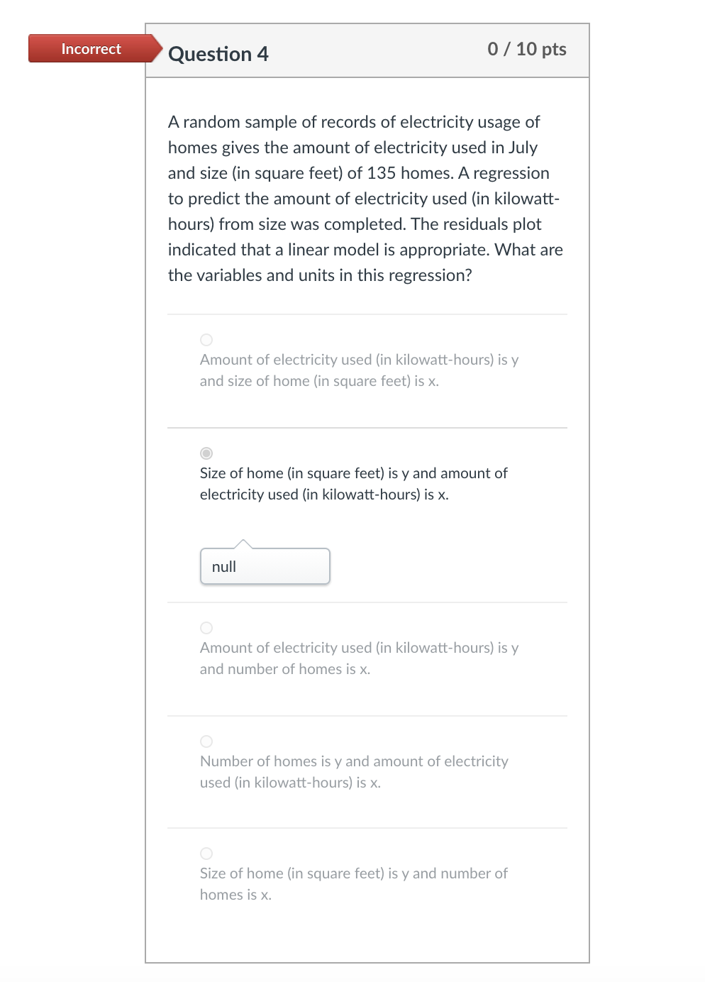Click answer text 'Amount of electricity used... size of home'
705x982 pixels.
coord(359,370)
